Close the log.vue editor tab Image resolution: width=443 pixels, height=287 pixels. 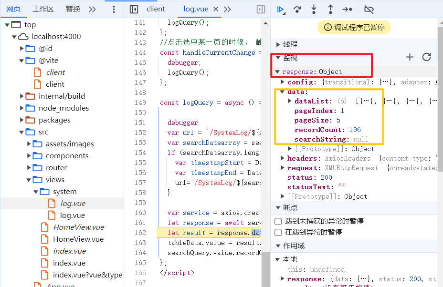[x=216, y=10]
